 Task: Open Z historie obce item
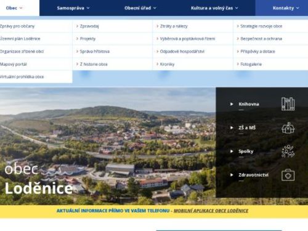(94, 64)
